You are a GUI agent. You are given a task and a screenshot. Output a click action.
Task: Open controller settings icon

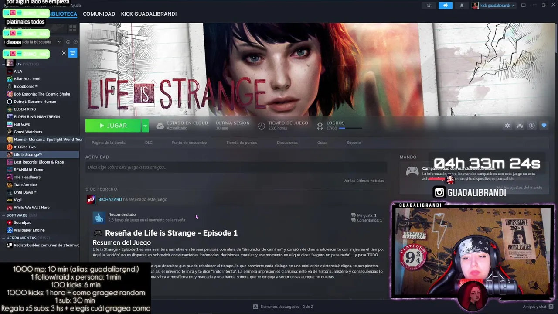[x=520, y=126]
